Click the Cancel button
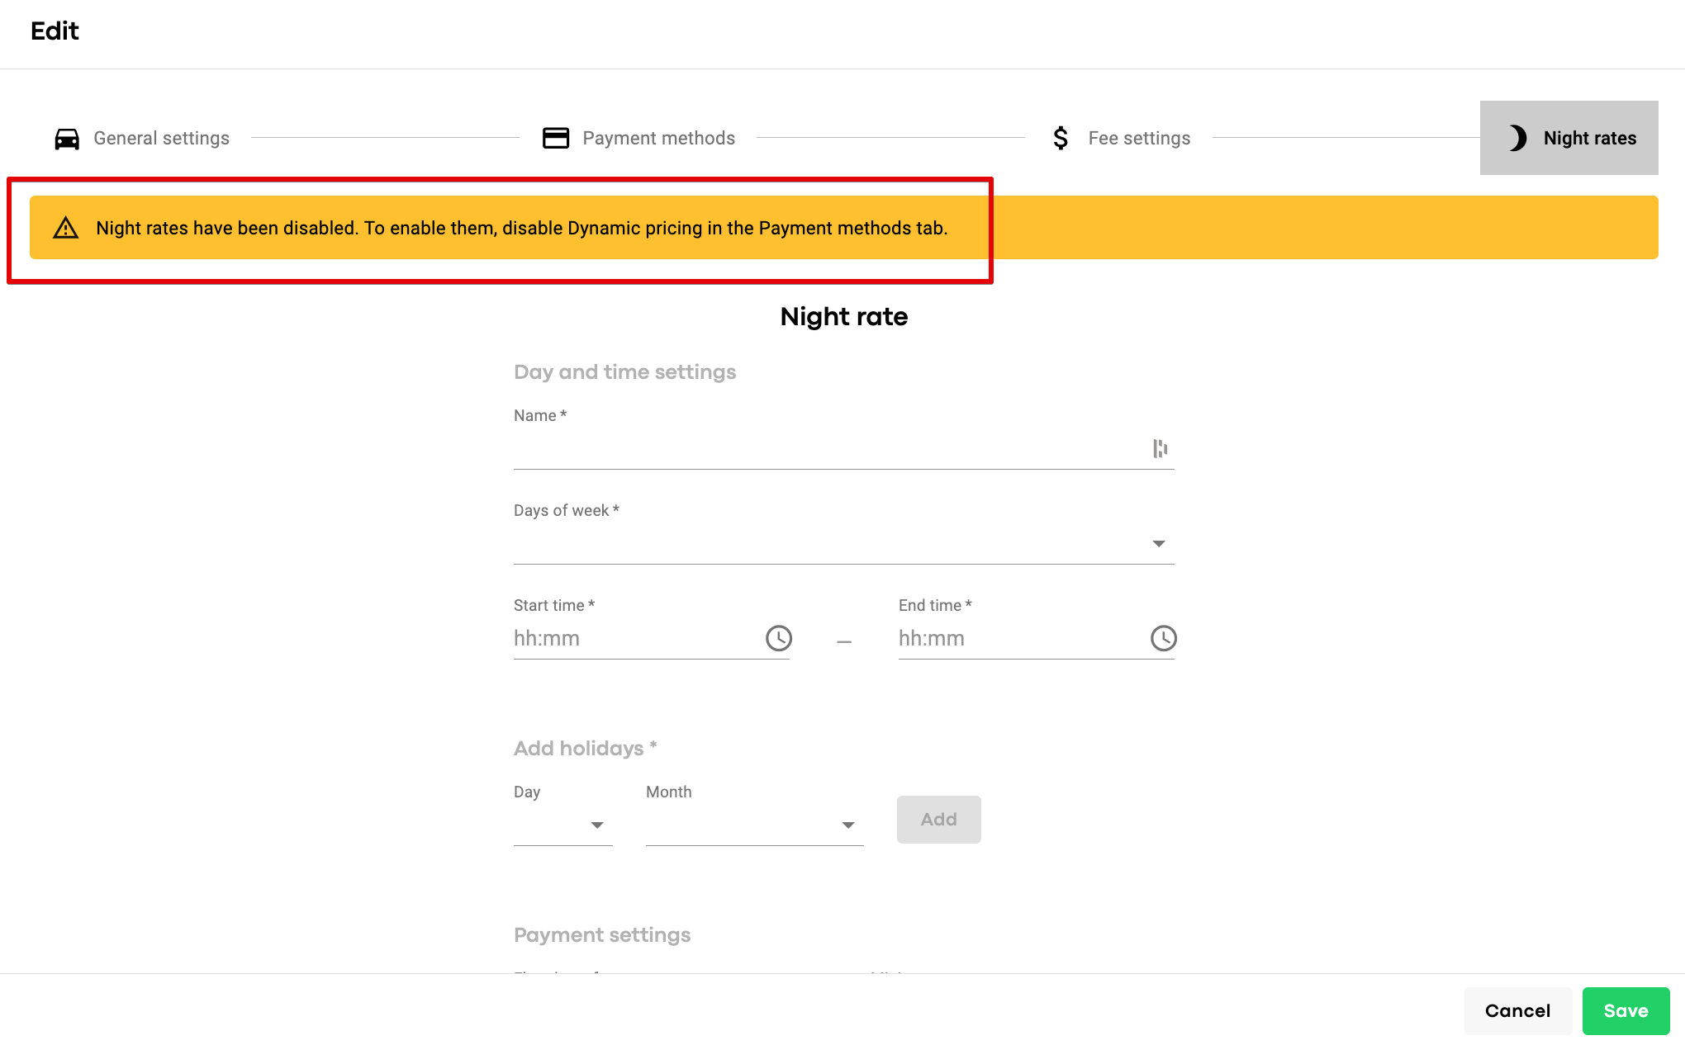Image resolution: width=1685 pixels, height=1045 pixels. pos(1517,1010)
